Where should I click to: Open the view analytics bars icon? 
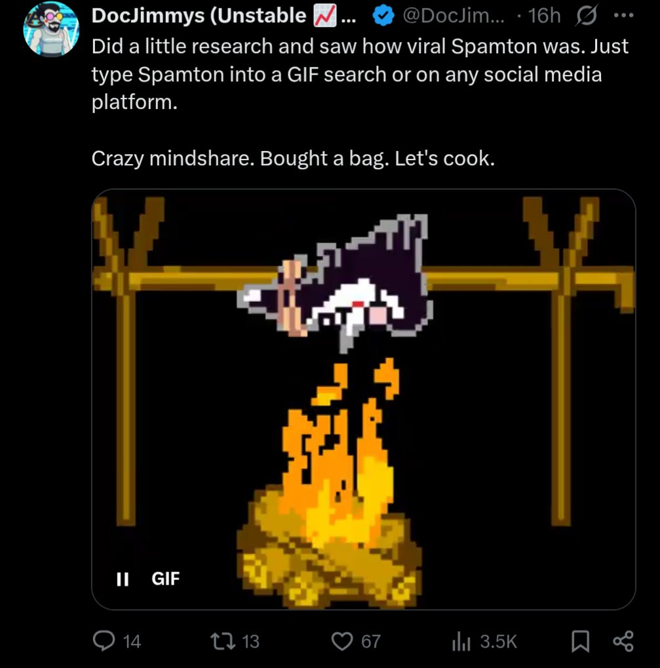click(x=461, y=641)
